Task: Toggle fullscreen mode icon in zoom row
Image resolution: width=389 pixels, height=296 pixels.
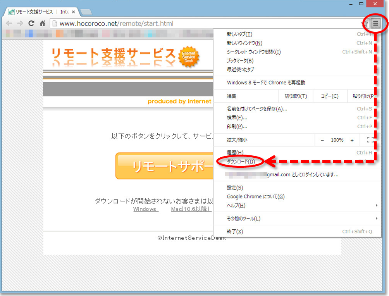Action: (370, 140)
